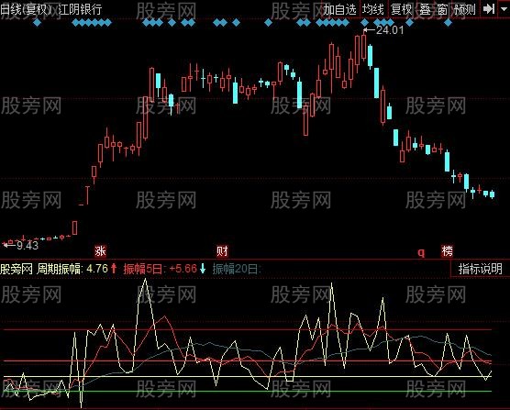Click the red q marker icon

421,252
